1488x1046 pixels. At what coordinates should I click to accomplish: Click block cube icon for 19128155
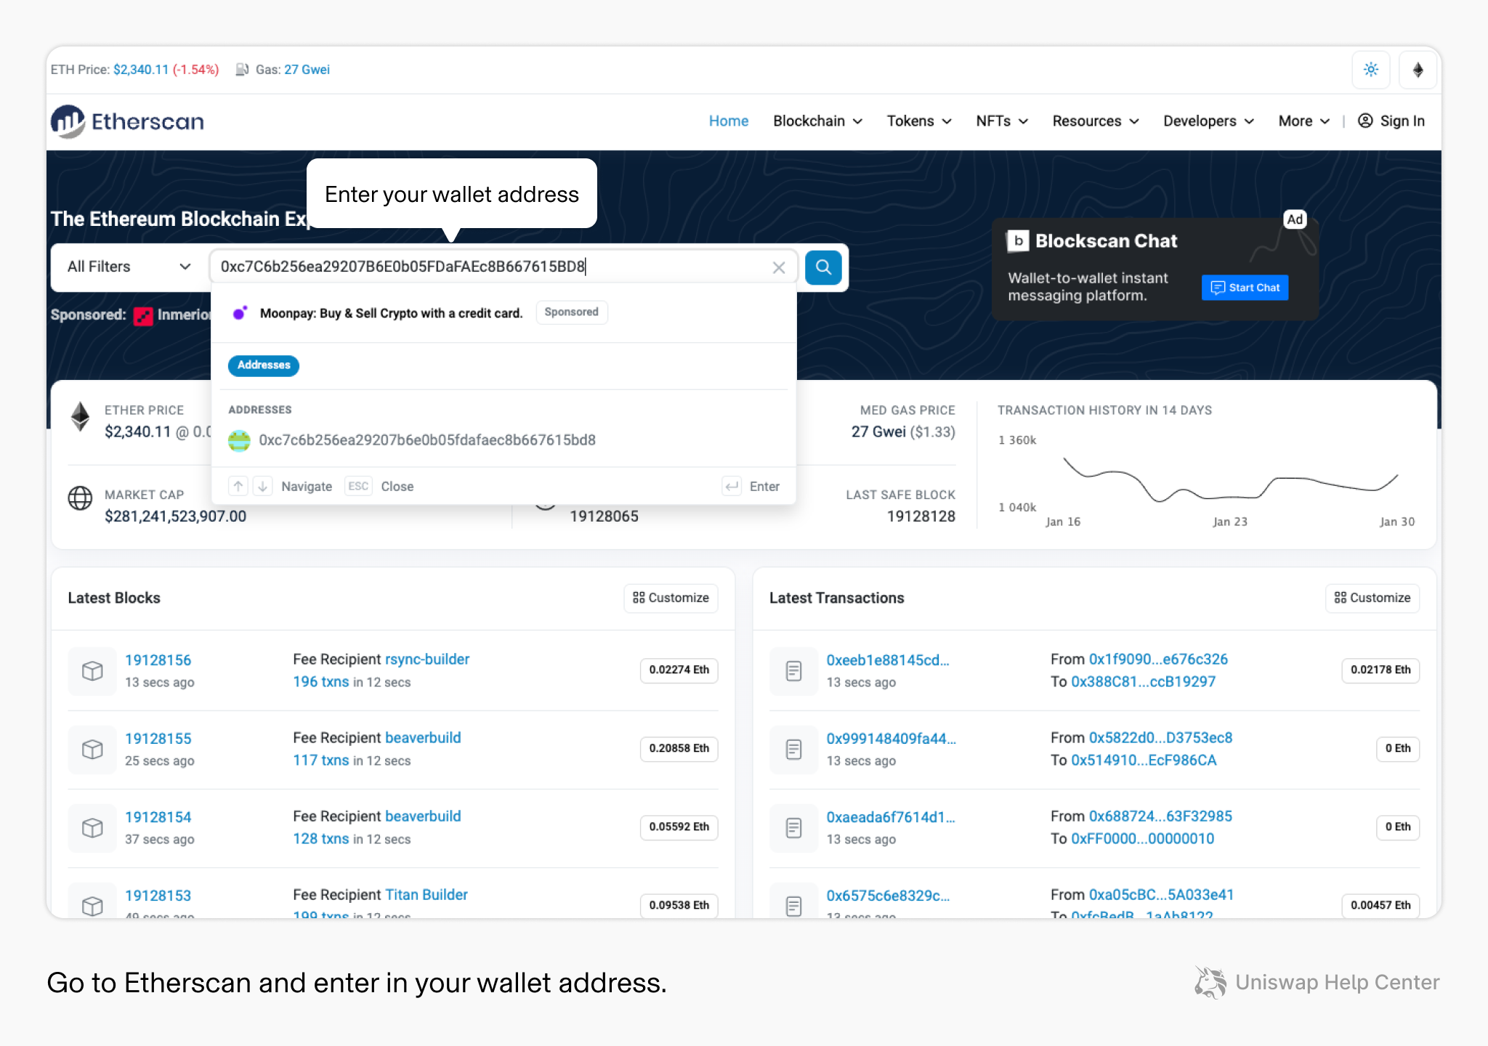(92, 749)
